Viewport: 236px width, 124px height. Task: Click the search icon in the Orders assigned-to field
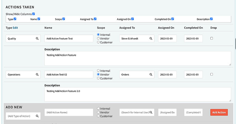point(151,75)
